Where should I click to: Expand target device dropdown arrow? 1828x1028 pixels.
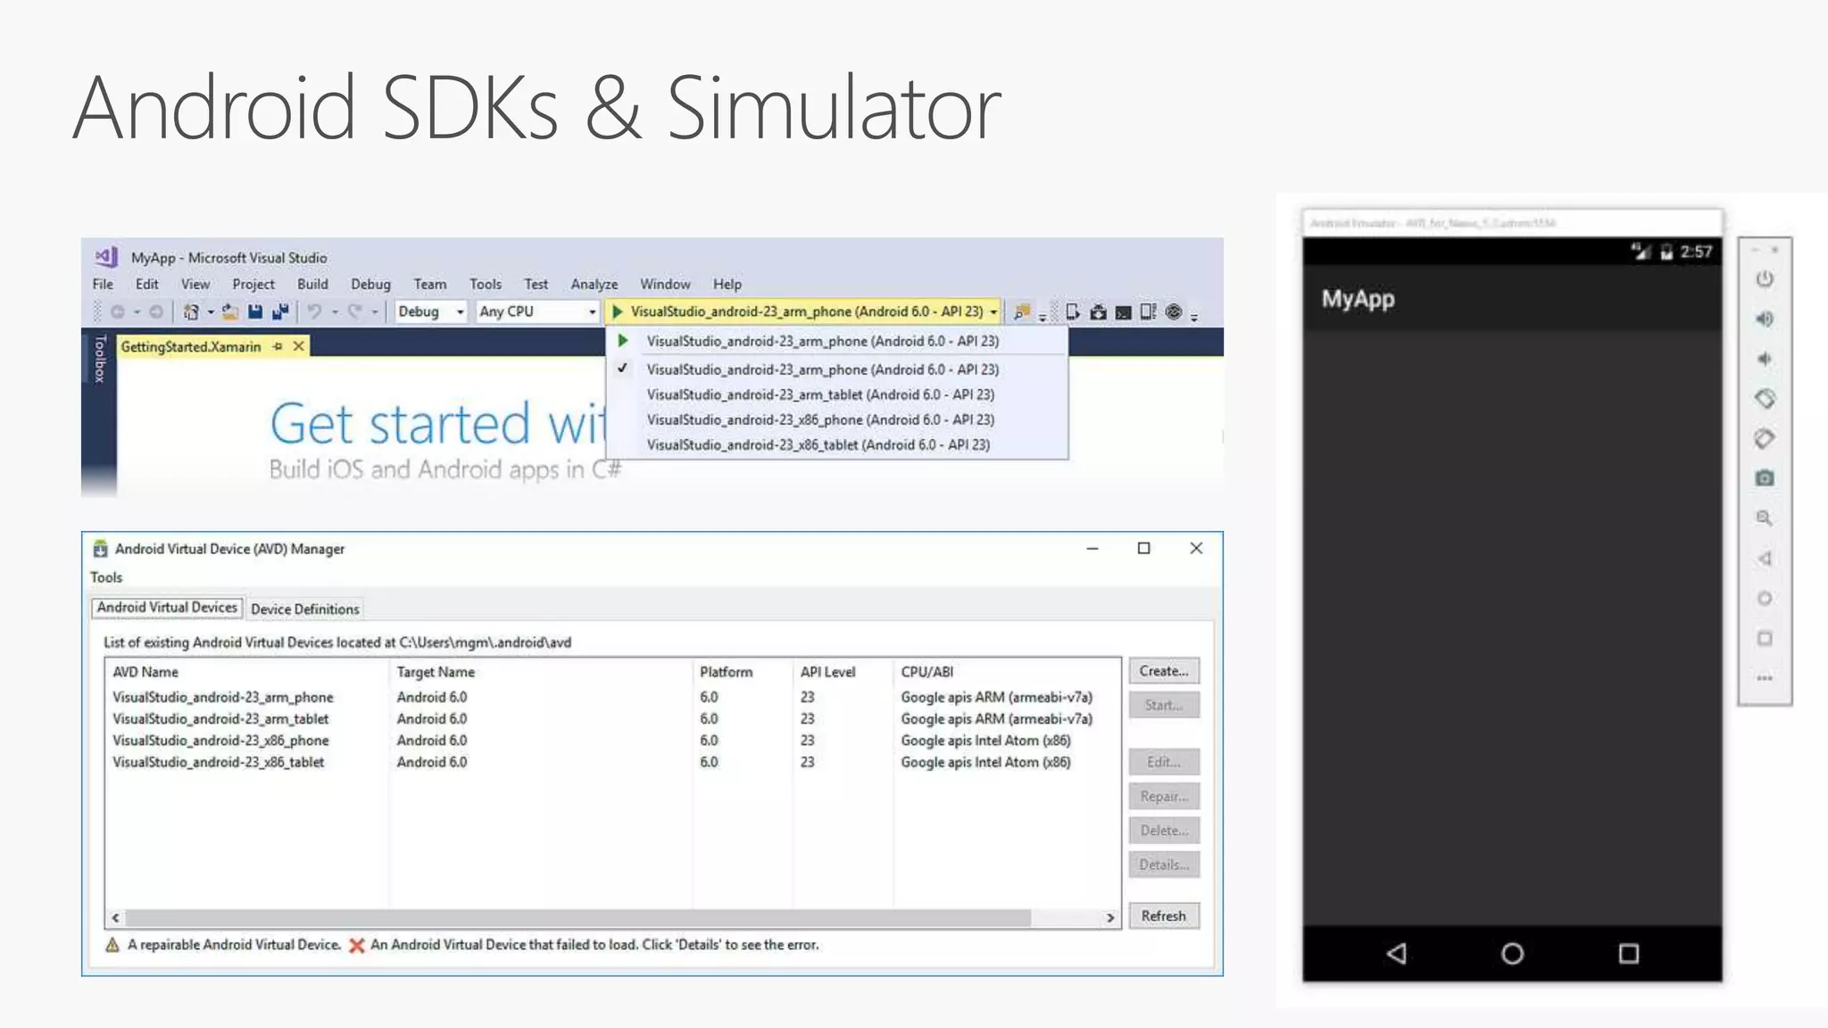pyautogui.click(x=993, y=311)
